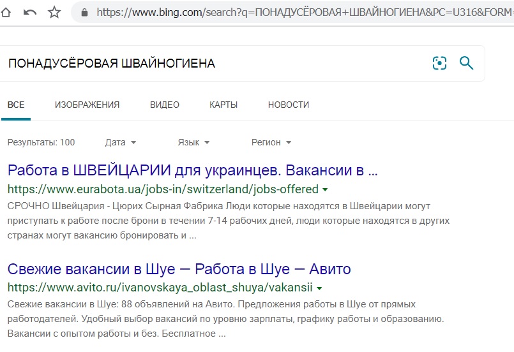Expand the eurabota.ua URL dropdown arrow
This screenshot has width=514, height=352.
click(325, 189)
